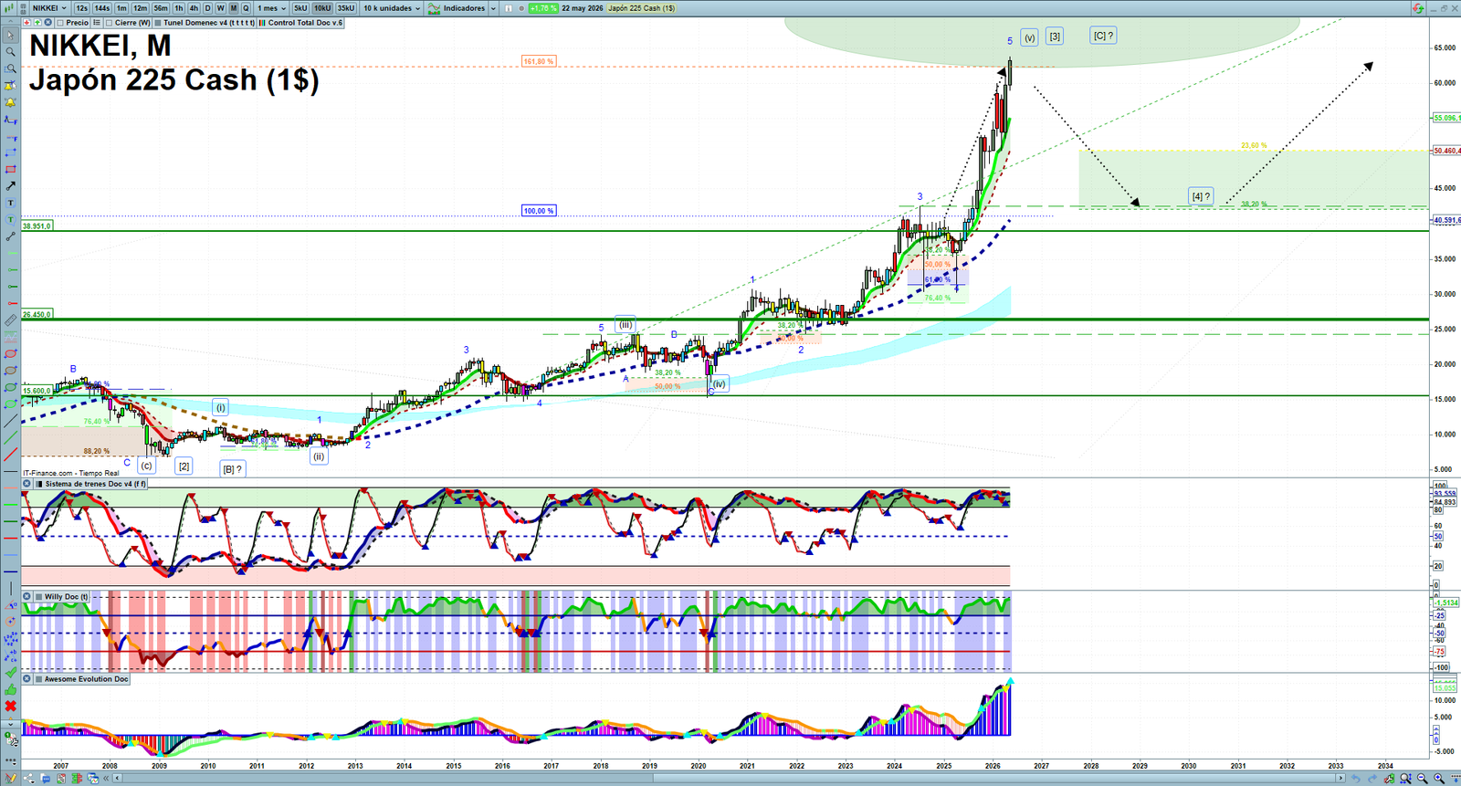This screenshot has height=786, width=1461.
Task: Create alert with bell cursor tool
Action: [11, 86]
